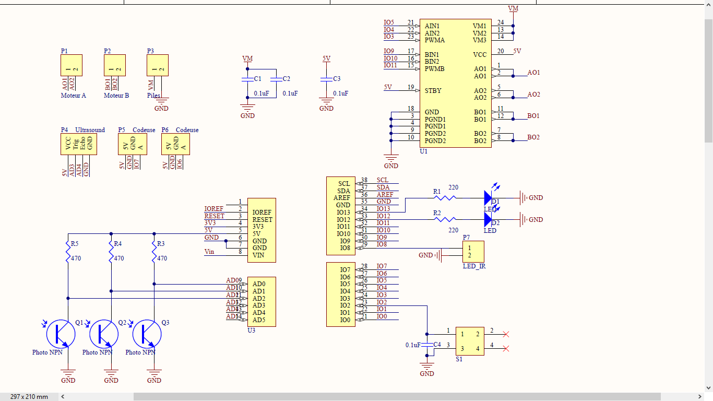
Task: Click the horizontal scrollbar right arrow
Action: (700, 397)
